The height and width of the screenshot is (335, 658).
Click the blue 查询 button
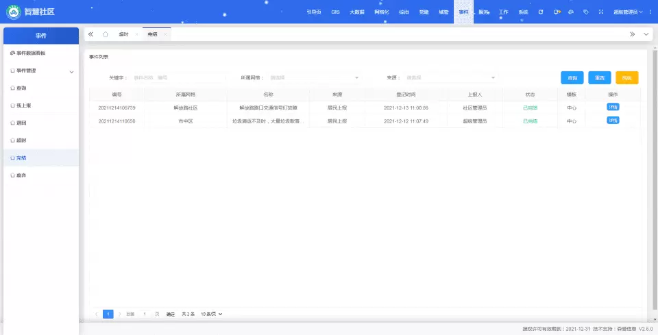point(572,78)
